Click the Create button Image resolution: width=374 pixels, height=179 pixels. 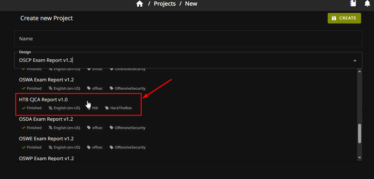pyautogui.click(x=344, y=18)
